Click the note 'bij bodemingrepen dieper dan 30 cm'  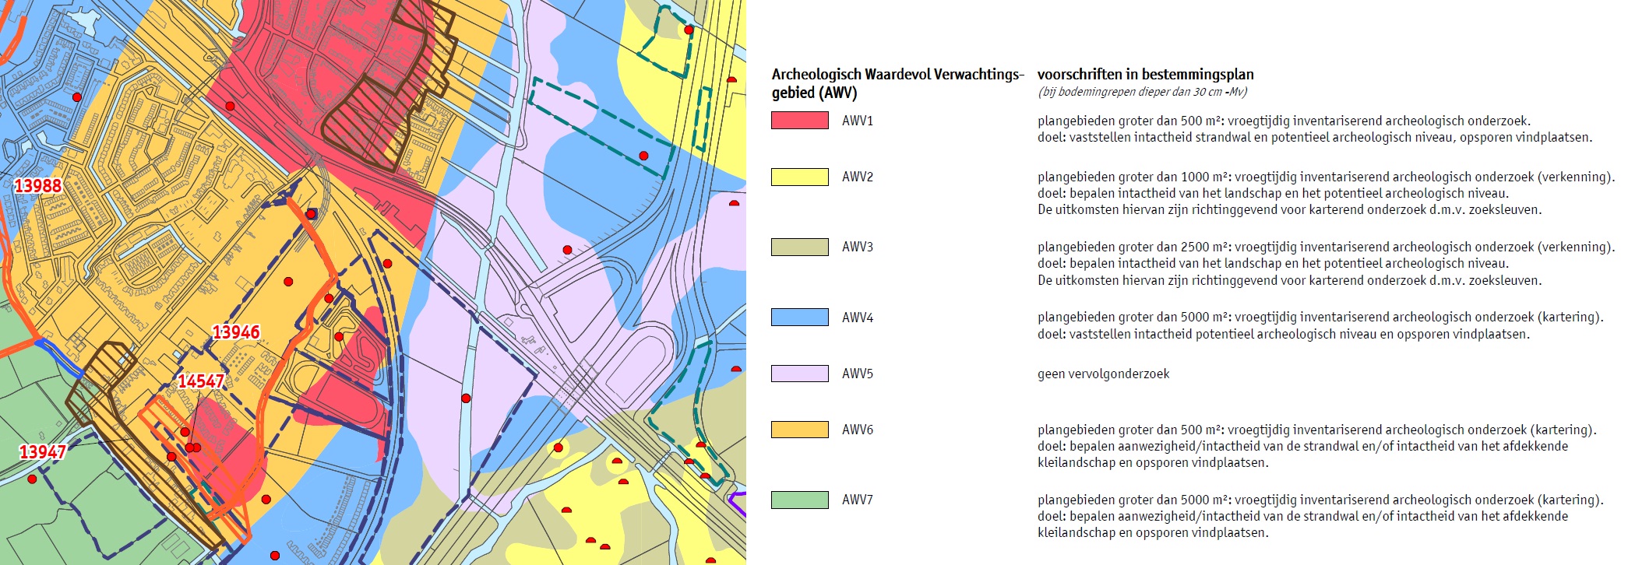pos(1142,92)
